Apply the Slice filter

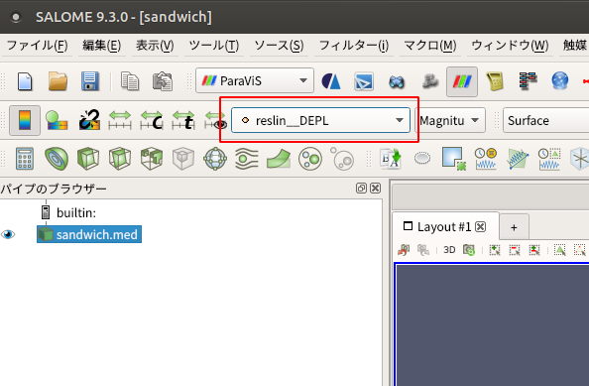(x=120, y=159)
